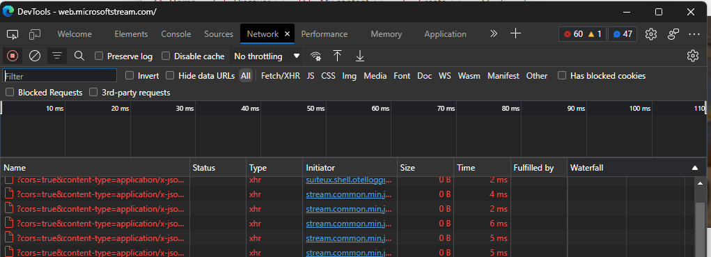Switch to the Memory tab

(x=386, y=34)
